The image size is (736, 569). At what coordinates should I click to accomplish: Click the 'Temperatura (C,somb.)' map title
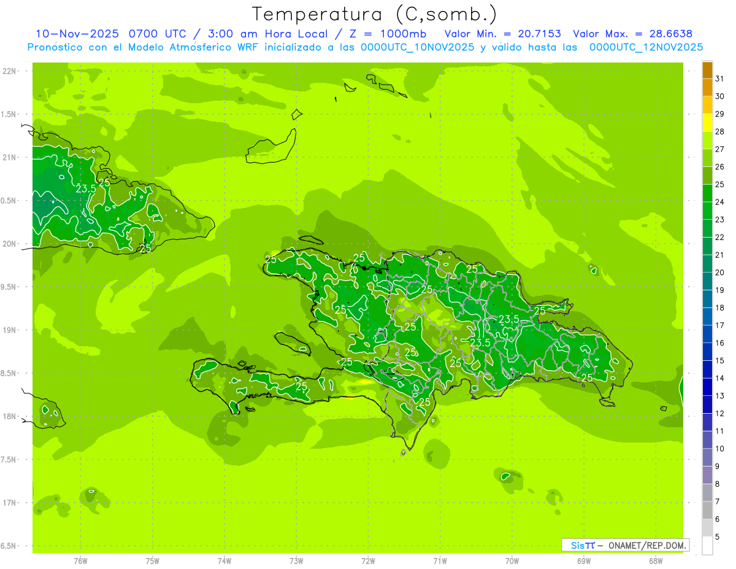coord(375,14)
